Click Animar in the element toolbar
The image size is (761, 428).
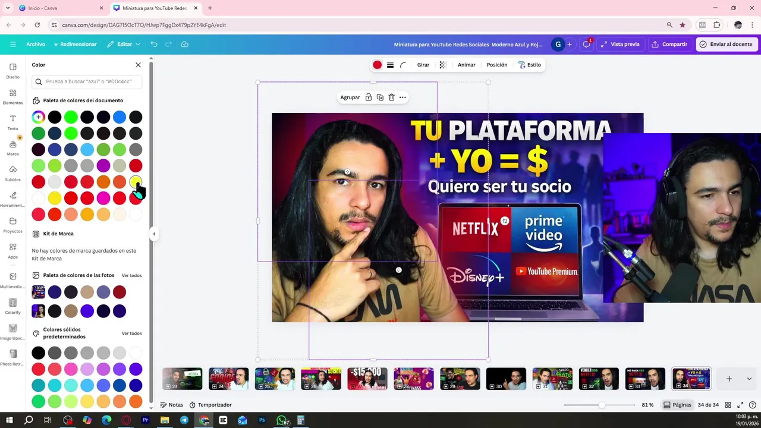click(x=467, y=65)
